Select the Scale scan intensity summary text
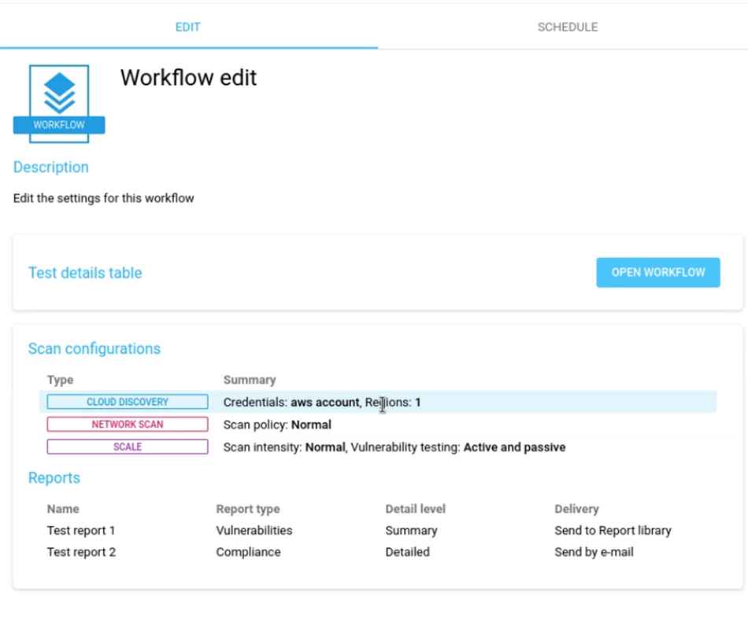748x633 pixels. pos(394,447)
